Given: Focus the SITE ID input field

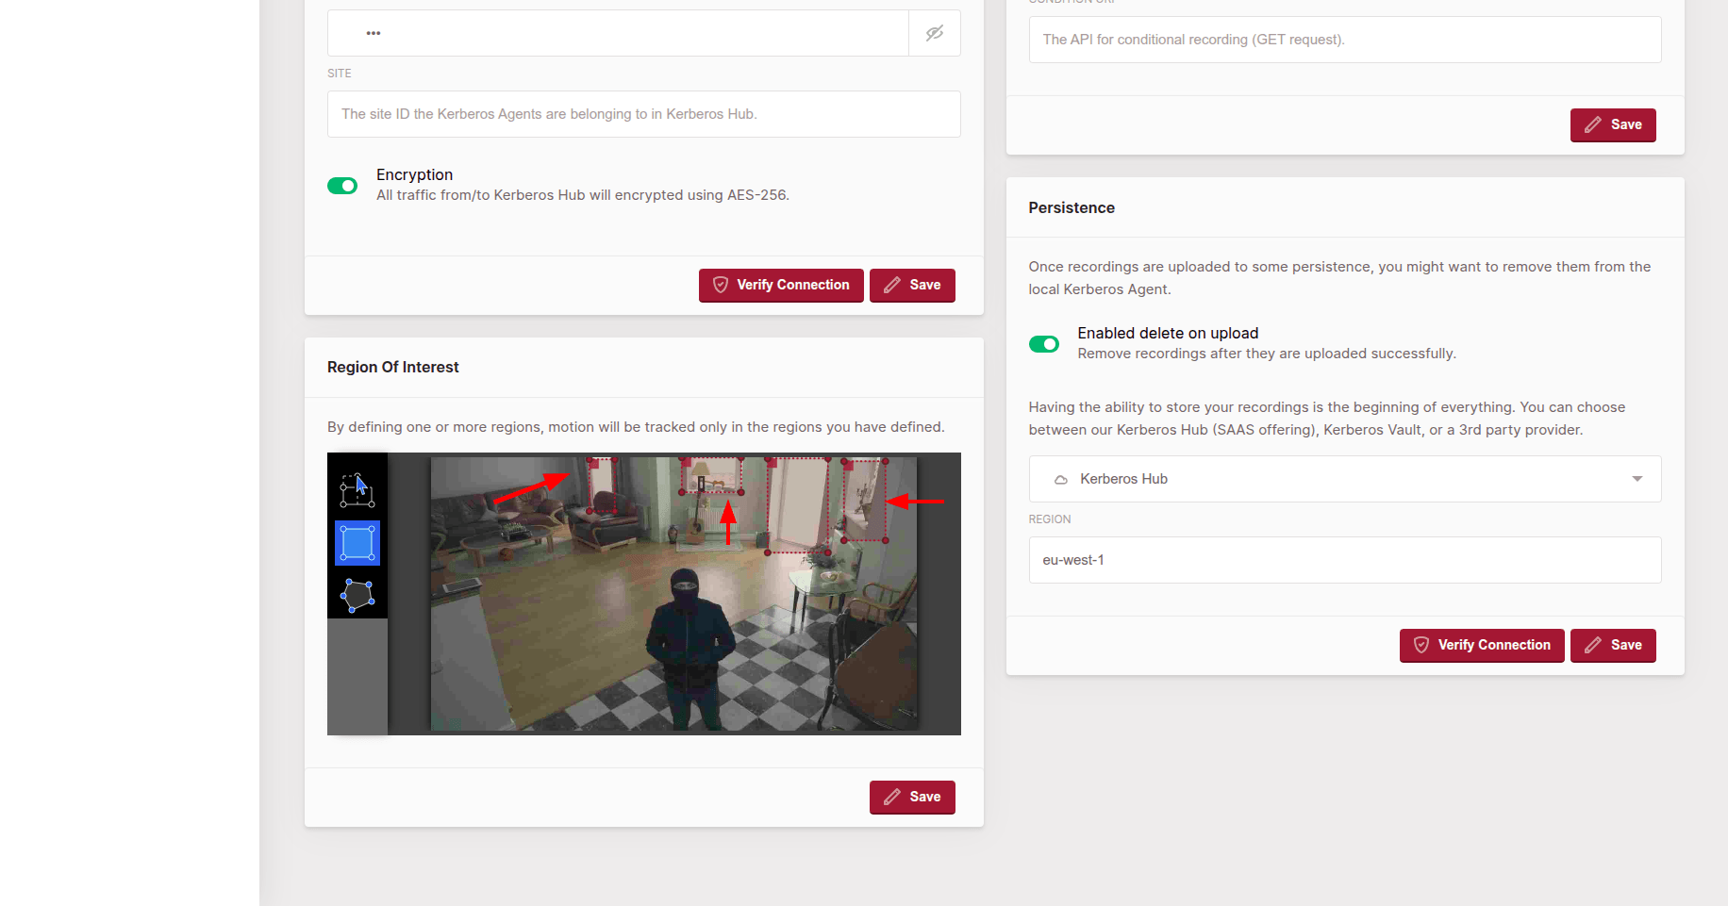Looking at the screenshot, I should 644,114.
